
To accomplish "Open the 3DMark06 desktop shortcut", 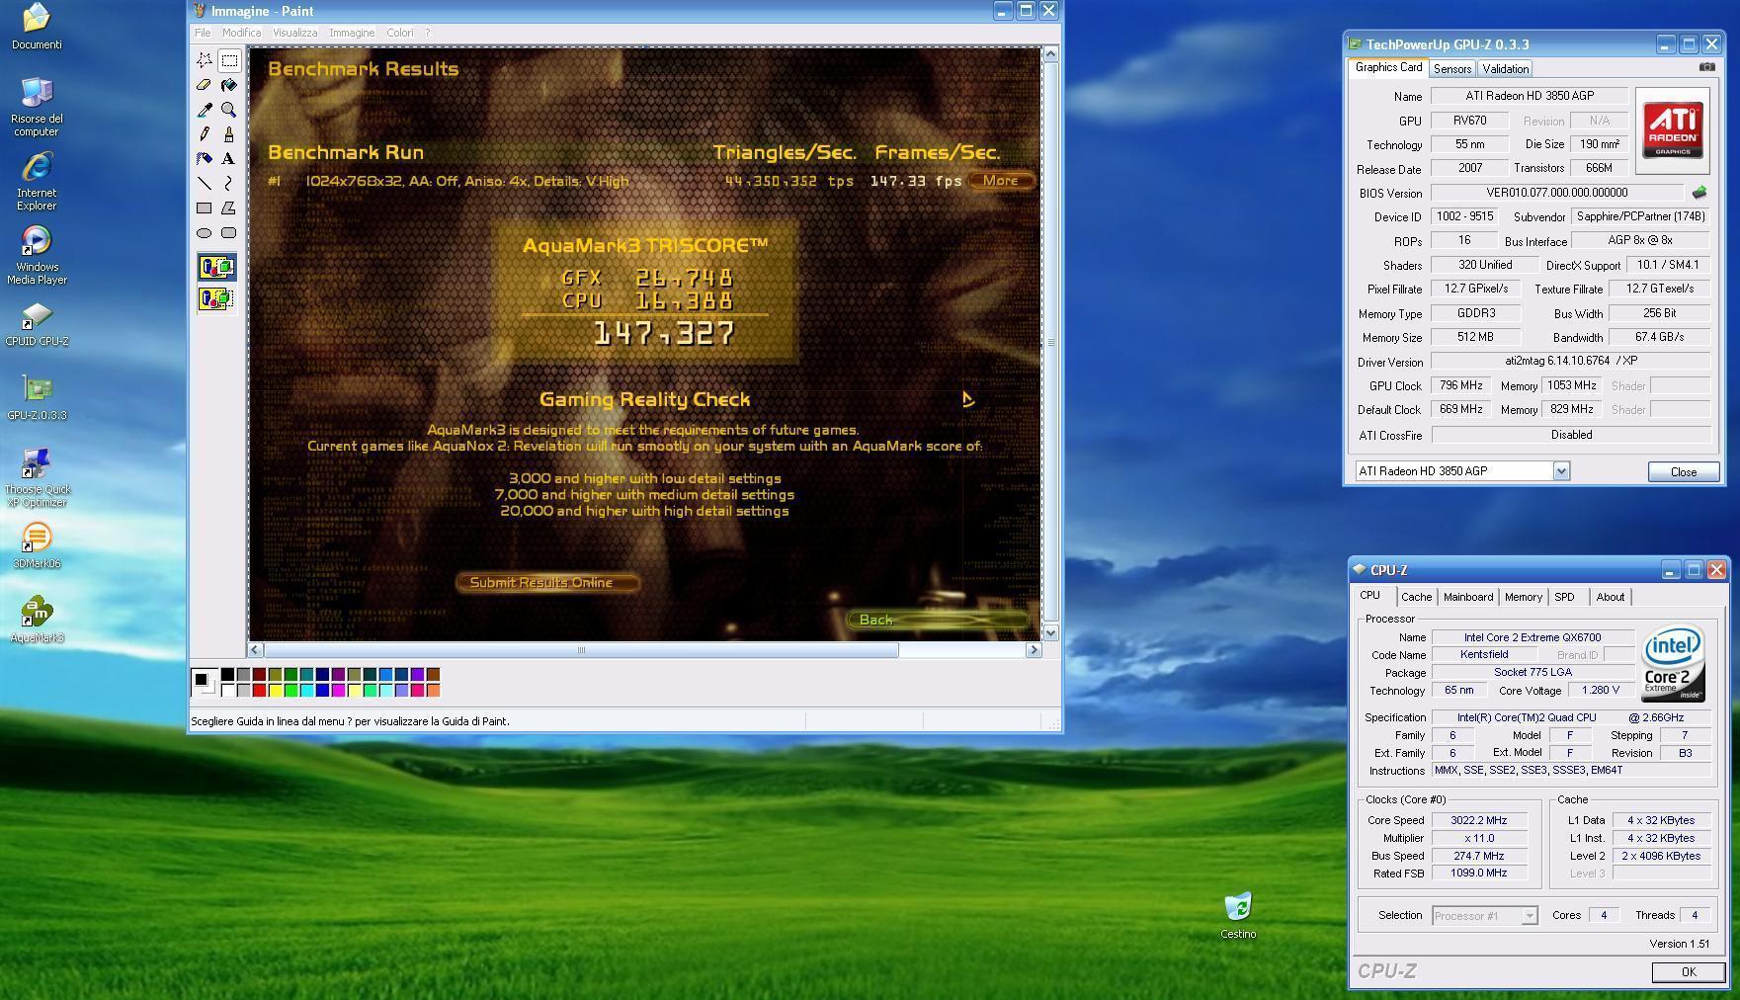I will [x=37, y=546].
